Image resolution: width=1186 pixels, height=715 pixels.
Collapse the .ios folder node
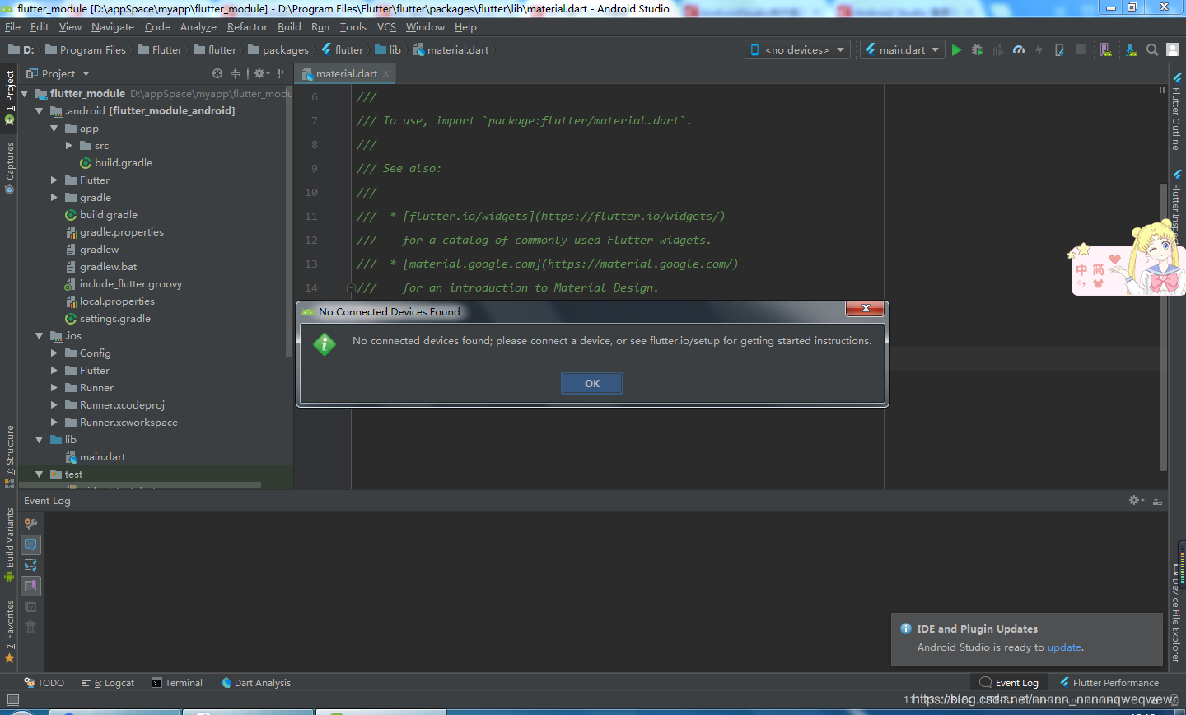coord(39,335)
